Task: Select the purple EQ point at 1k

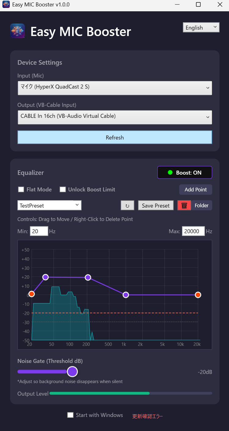Action: click(126, 295)
